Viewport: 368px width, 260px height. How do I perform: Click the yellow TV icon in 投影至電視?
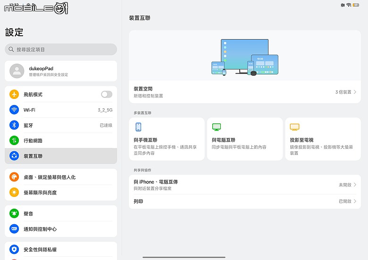click(294, 127)
